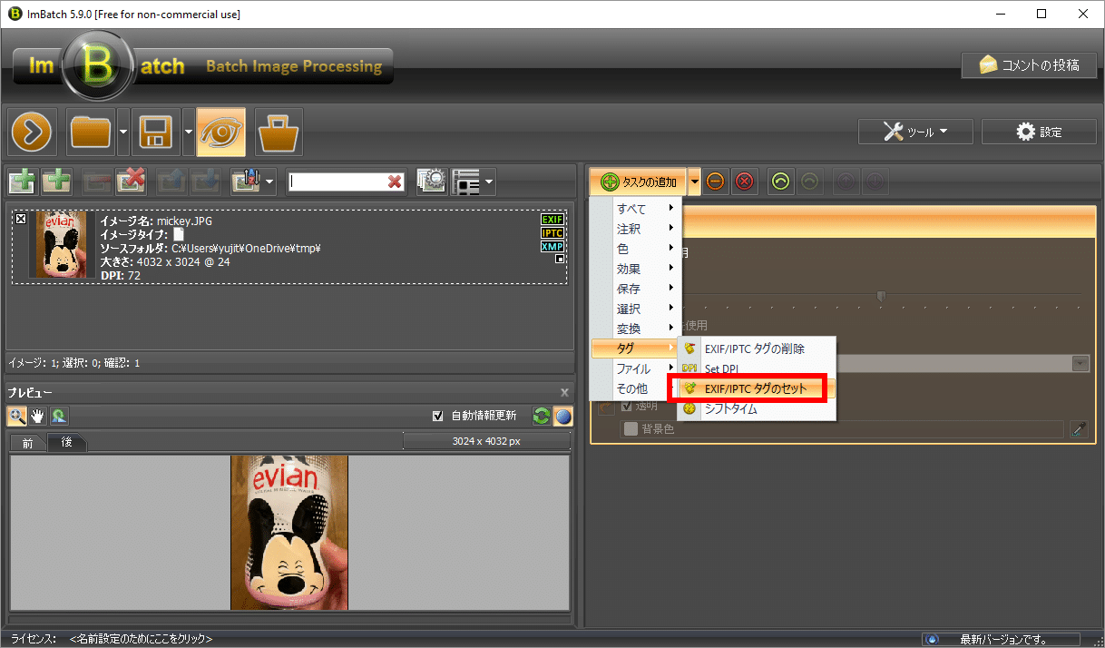The width and height of the screenshot is (1105, 648).
Task: Click the run batch processing arrow button
Action: pyautogui.click(x=34, y=133)
